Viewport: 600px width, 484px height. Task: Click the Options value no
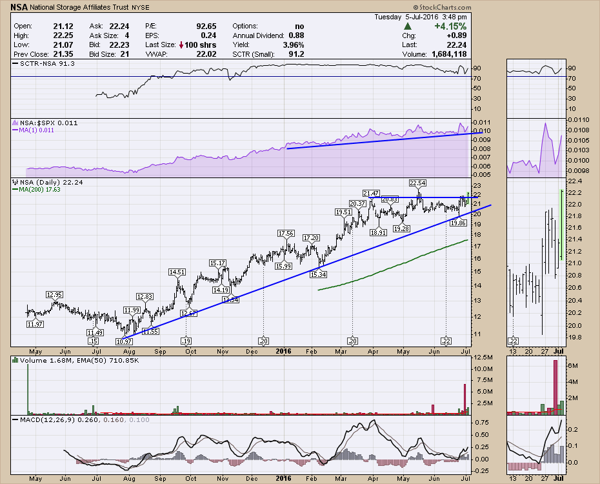click(299, 26)
